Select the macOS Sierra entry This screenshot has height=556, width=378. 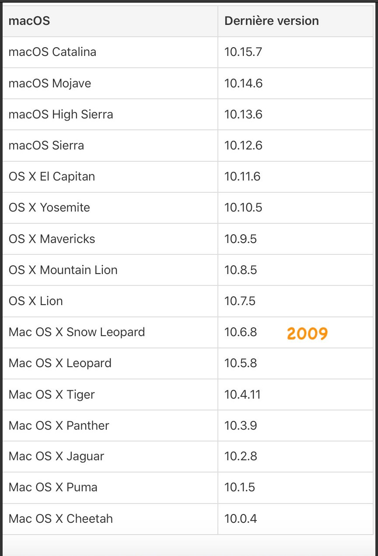(x=46, y=146)
